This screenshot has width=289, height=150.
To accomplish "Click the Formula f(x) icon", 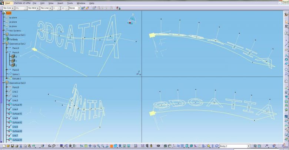I will pyautogui.click(x=49, y=146).
